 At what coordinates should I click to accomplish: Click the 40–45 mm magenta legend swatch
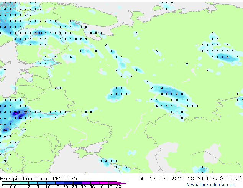pos(104,183)
